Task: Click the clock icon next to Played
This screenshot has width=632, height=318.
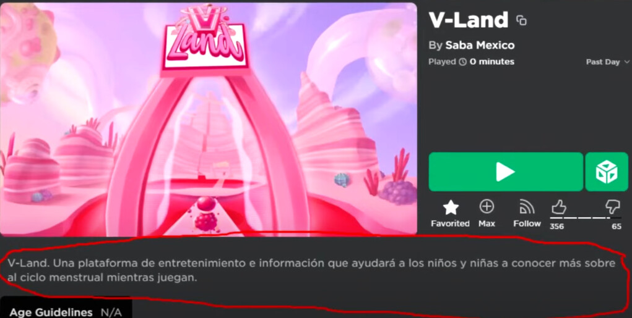Action: [463, 62]
